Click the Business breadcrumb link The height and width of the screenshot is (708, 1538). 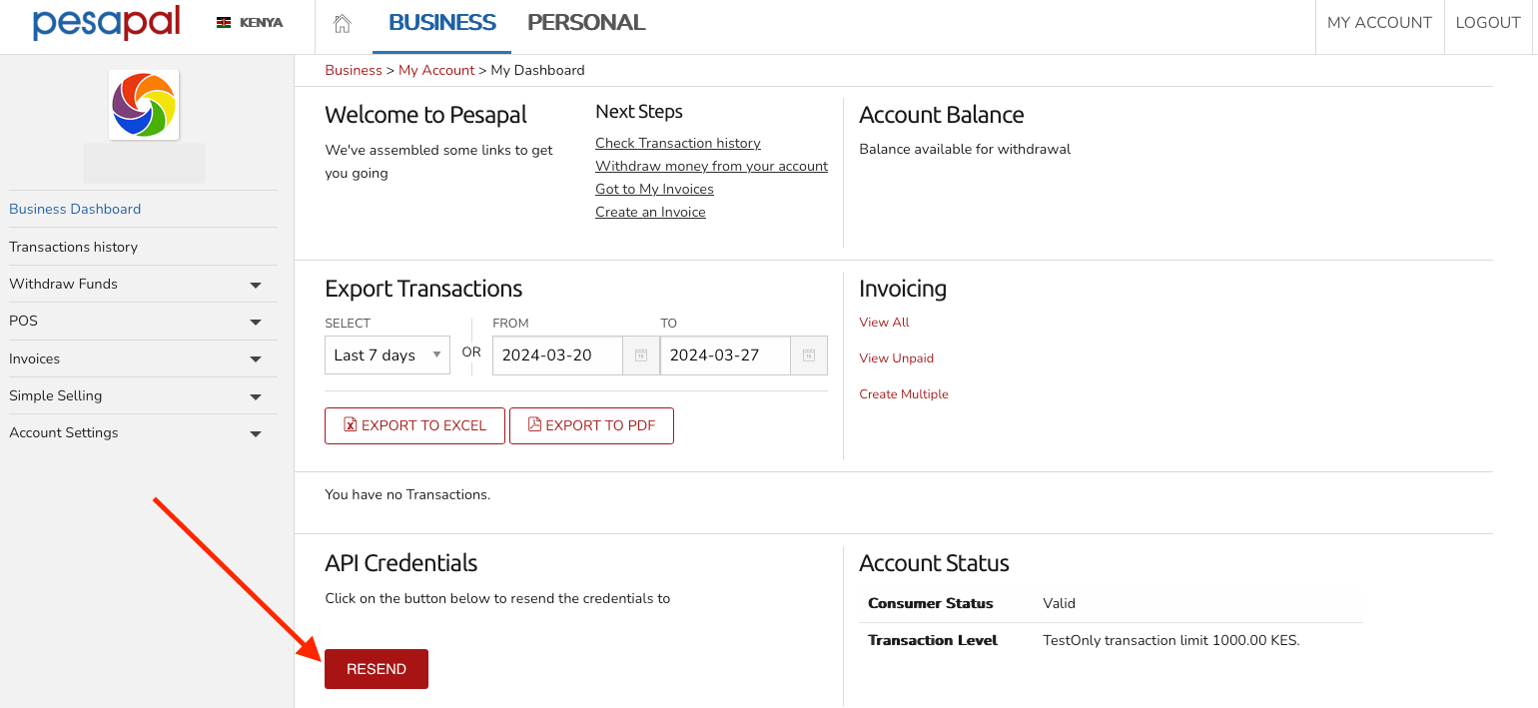click(x=354, y=70)
